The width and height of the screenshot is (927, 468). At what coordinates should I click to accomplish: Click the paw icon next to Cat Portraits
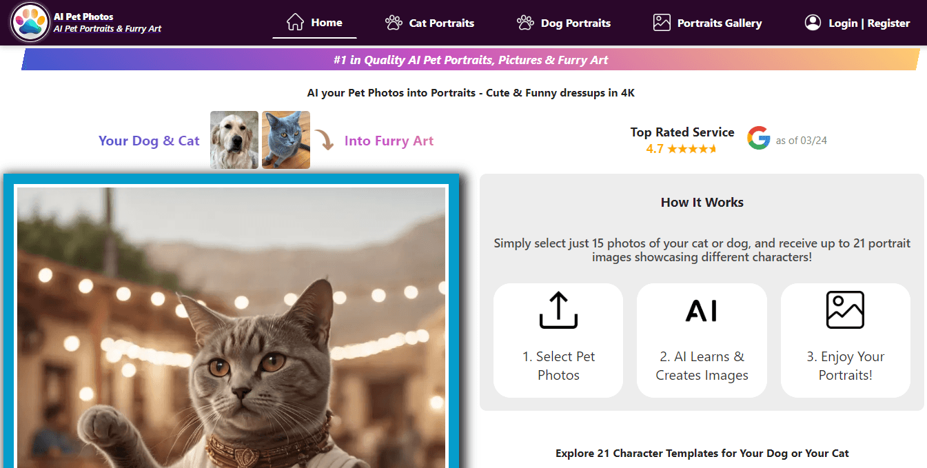[x=394, y=22]
